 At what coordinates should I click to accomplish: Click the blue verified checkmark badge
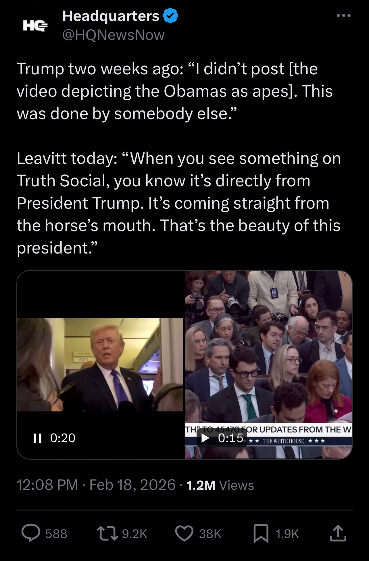[x=171, y=16]
